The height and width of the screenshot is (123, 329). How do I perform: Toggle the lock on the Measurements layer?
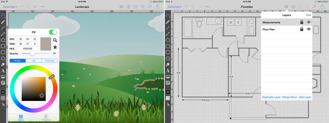[x=302, y=22]
